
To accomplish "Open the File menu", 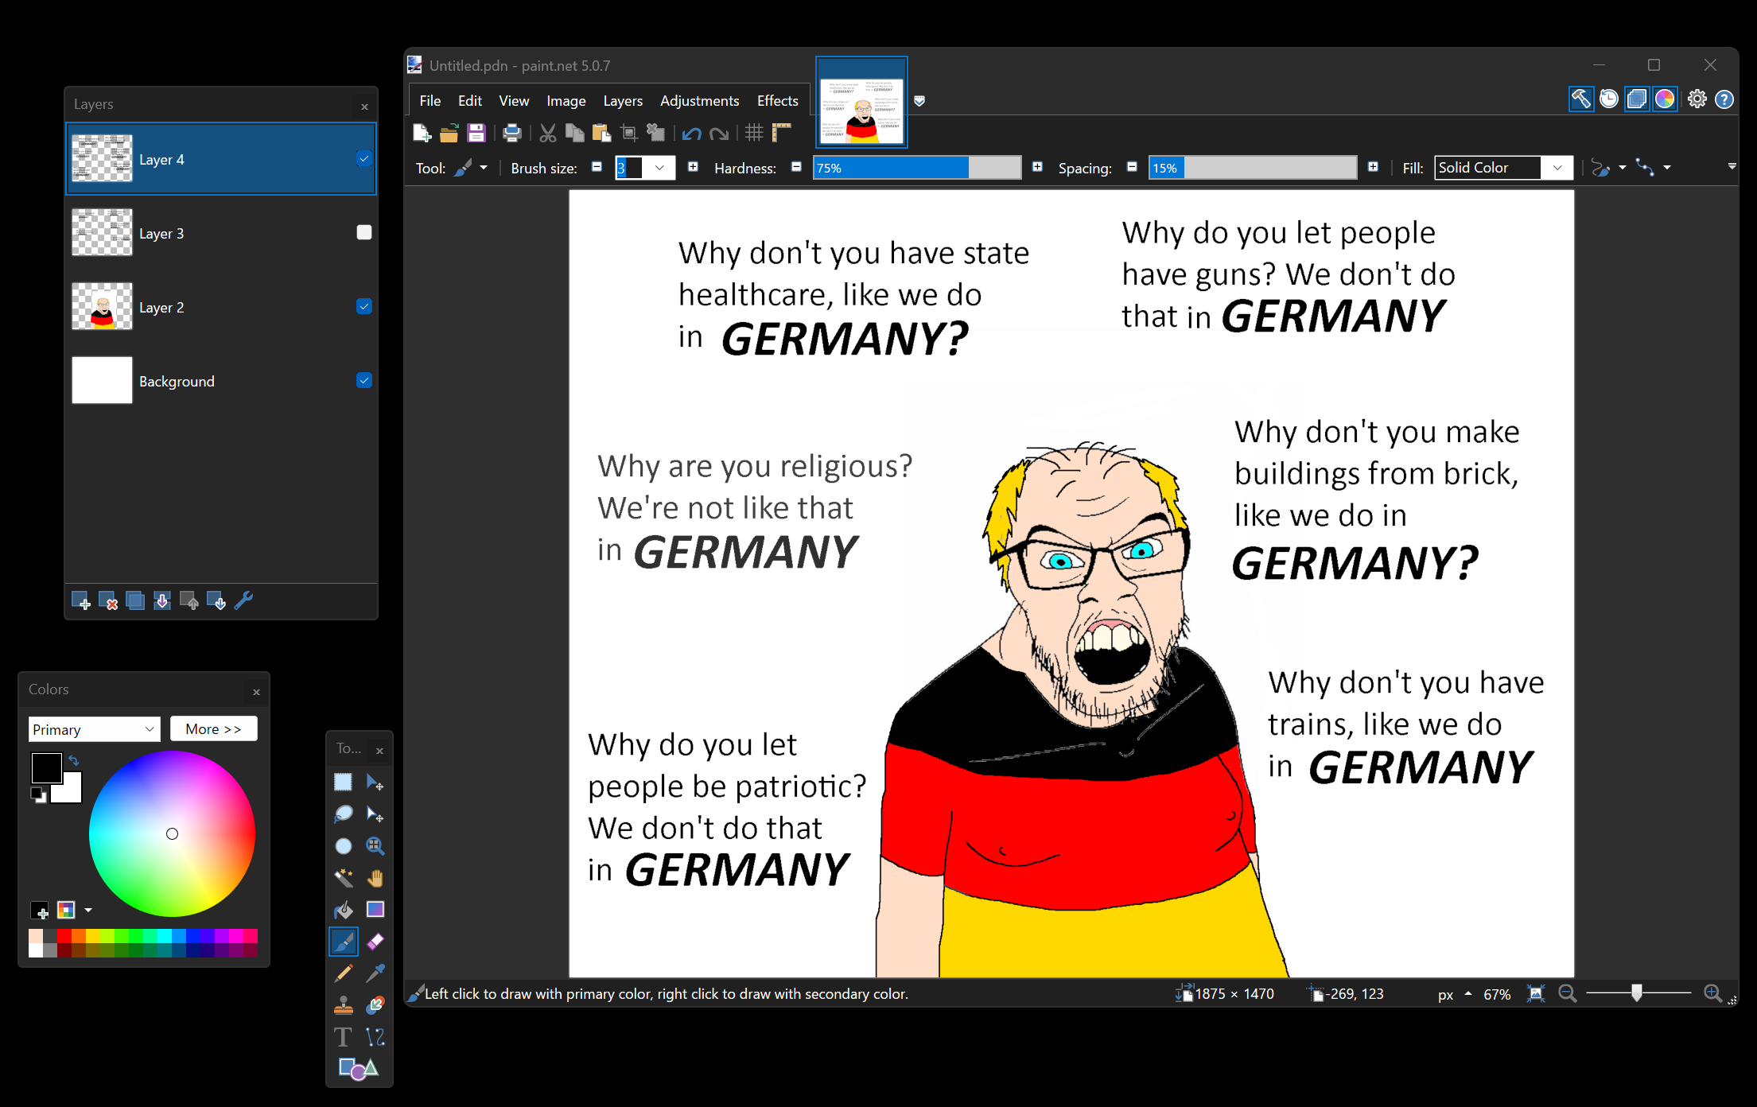I will [430, 101].
